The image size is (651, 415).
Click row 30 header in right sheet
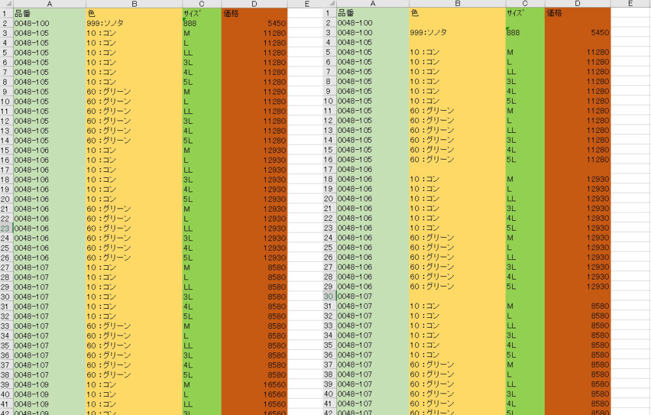point(330,296)
